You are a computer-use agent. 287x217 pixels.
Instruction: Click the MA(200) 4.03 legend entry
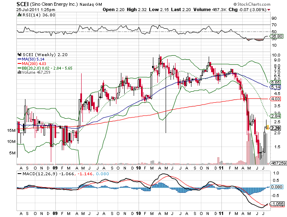(x=32, y=64)
